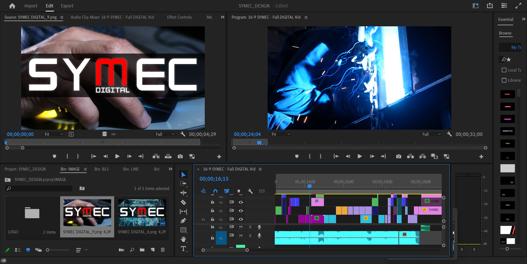Select SYMEC DIGITAL_6.png thumbnail
The width and height of the screenshot is (527, 264).
142,212
